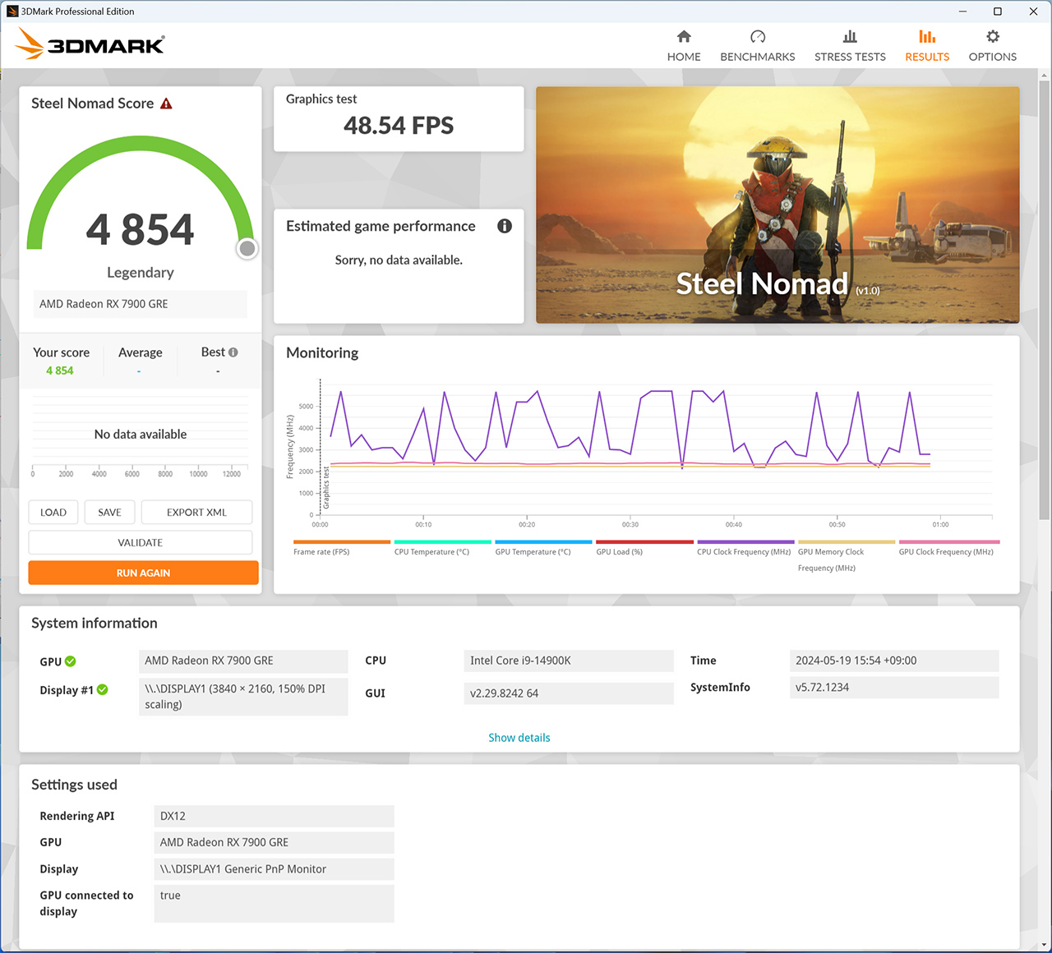Click the 'Sorry, no data available.' message
This screenshot has width=1052, height=953.
tap(399, 260)
